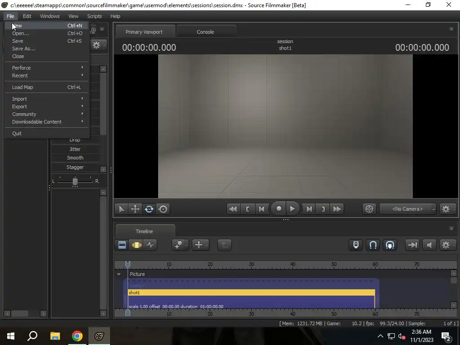The width and height of the screenshot is (460, 345).
Task: Collapse the Picture track expander arrow
Action: tap(119, 274)
